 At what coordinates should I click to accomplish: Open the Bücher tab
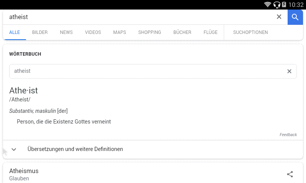182,32
